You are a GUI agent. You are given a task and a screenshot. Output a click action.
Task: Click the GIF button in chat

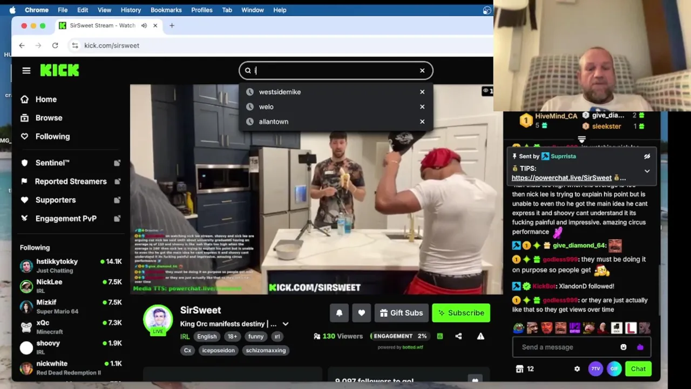point(614,369)
